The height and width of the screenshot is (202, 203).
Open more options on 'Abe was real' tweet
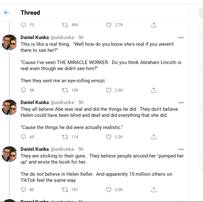click(181, 102)
